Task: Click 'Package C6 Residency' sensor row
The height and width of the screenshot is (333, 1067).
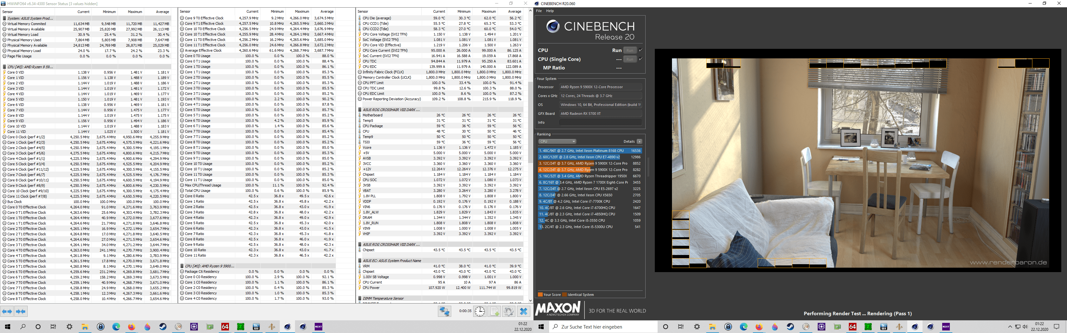Action: point(257,272)
